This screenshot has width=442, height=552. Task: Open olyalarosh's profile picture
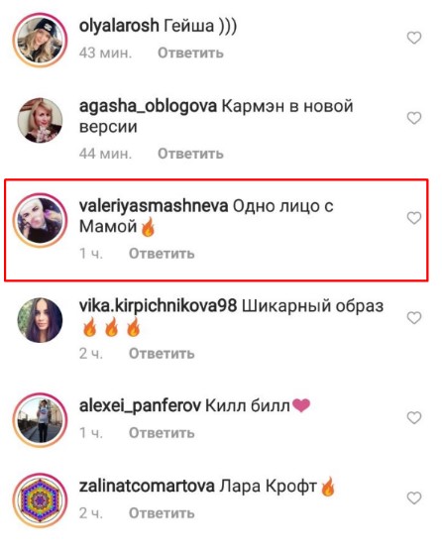pos(40,40)
